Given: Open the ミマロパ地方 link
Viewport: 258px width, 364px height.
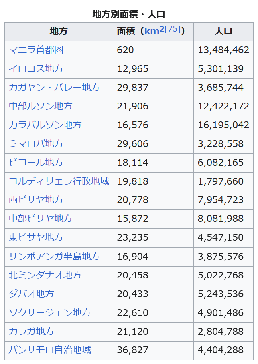Looking at the screenshot, I should (x=36, y=144).
